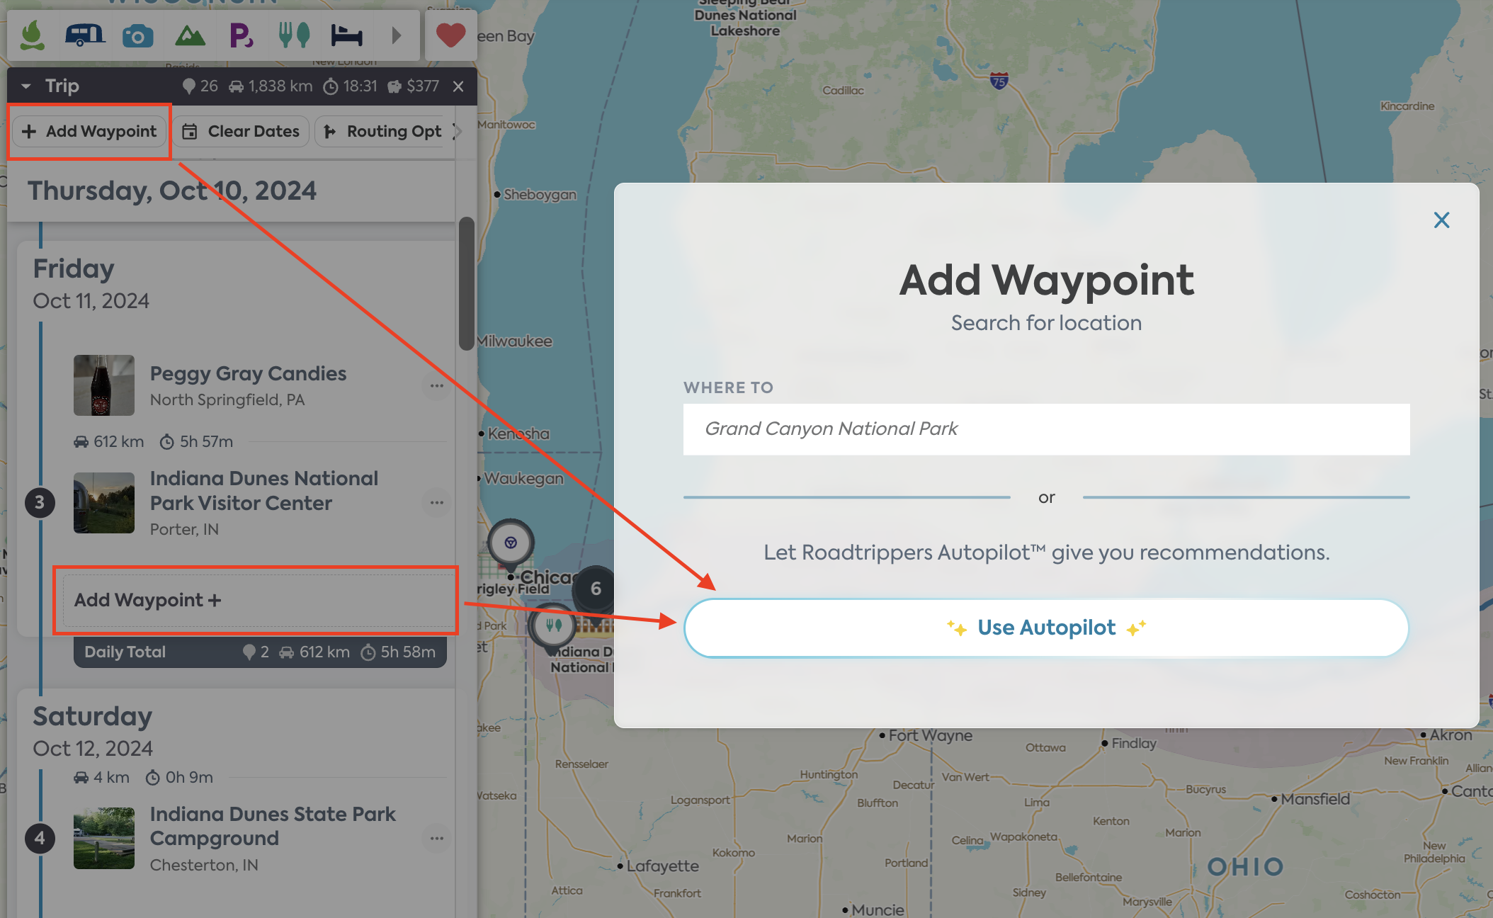Select the RV camper icon in the toolbar
1493x918 pixels.
(85, 35)
